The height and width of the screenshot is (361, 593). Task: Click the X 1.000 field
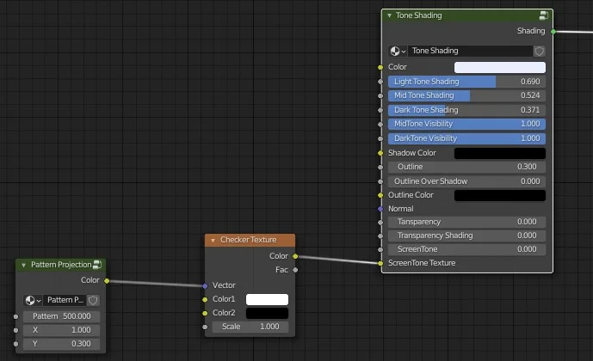(x=61, y=330)
